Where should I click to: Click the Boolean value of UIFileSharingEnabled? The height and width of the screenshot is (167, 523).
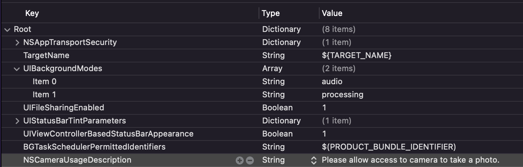click(x=324, y=108)
